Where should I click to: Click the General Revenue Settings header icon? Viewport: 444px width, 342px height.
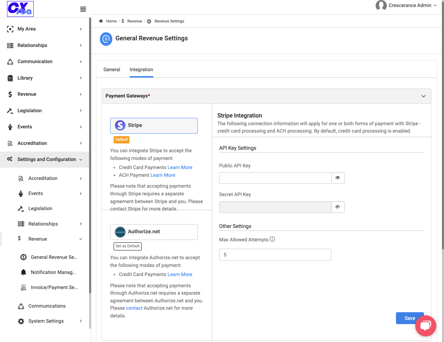coord(106,39)
